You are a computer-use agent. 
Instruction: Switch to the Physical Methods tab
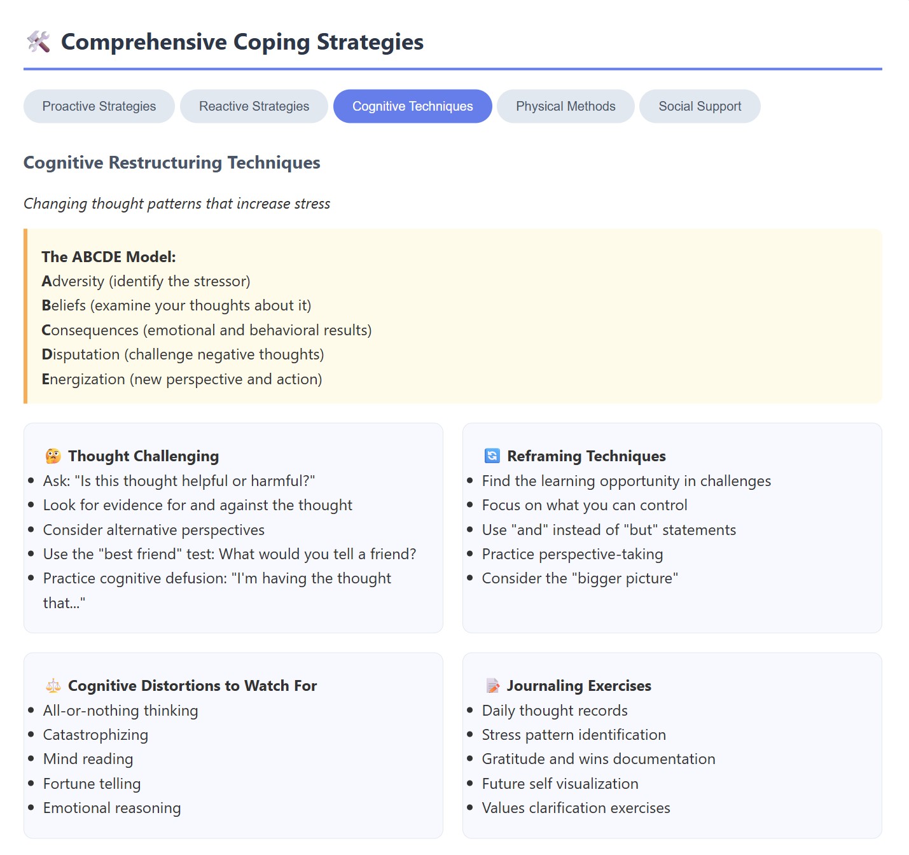tap(565, 106)
